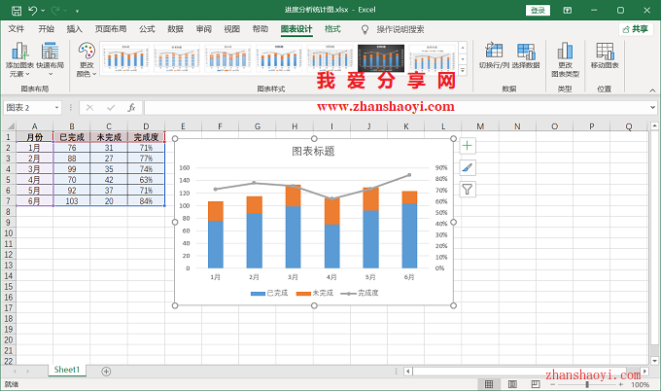
Task: Click the Select All corner triangle
Action: pos(10,126)
